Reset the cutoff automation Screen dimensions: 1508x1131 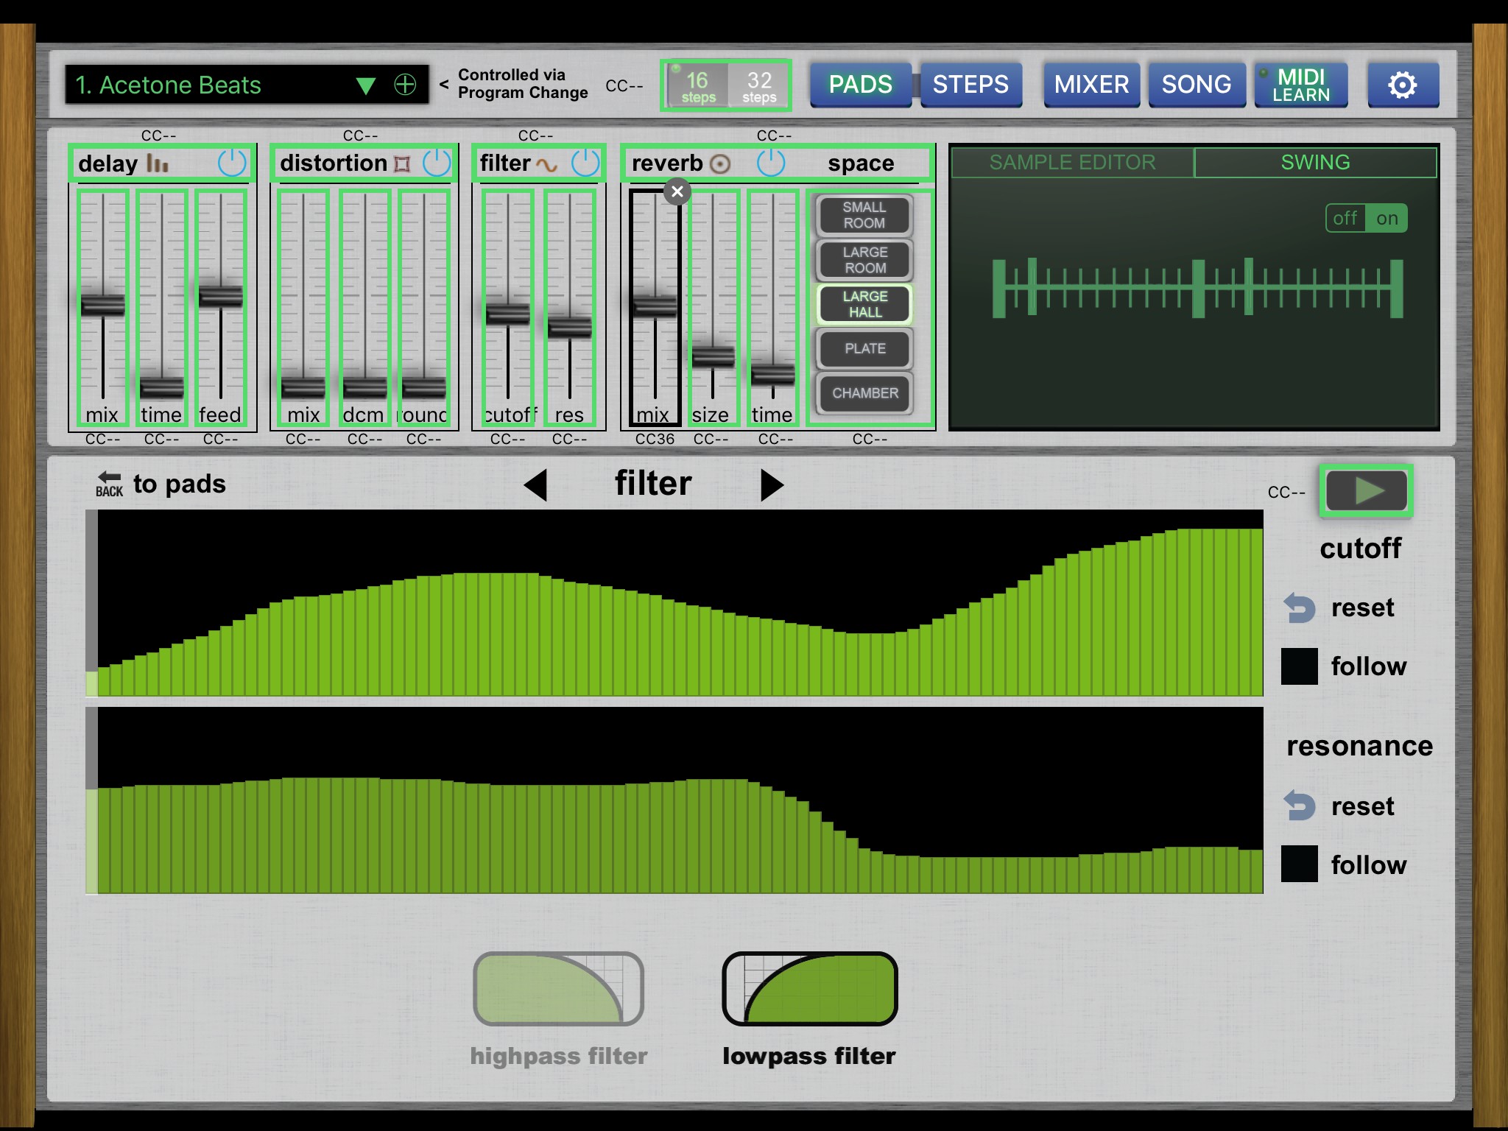(x=1339, y=608)
